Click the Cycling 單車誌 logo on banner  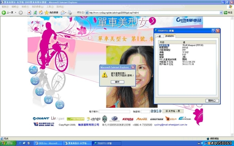pyautogui.click(x=189, y=20)
